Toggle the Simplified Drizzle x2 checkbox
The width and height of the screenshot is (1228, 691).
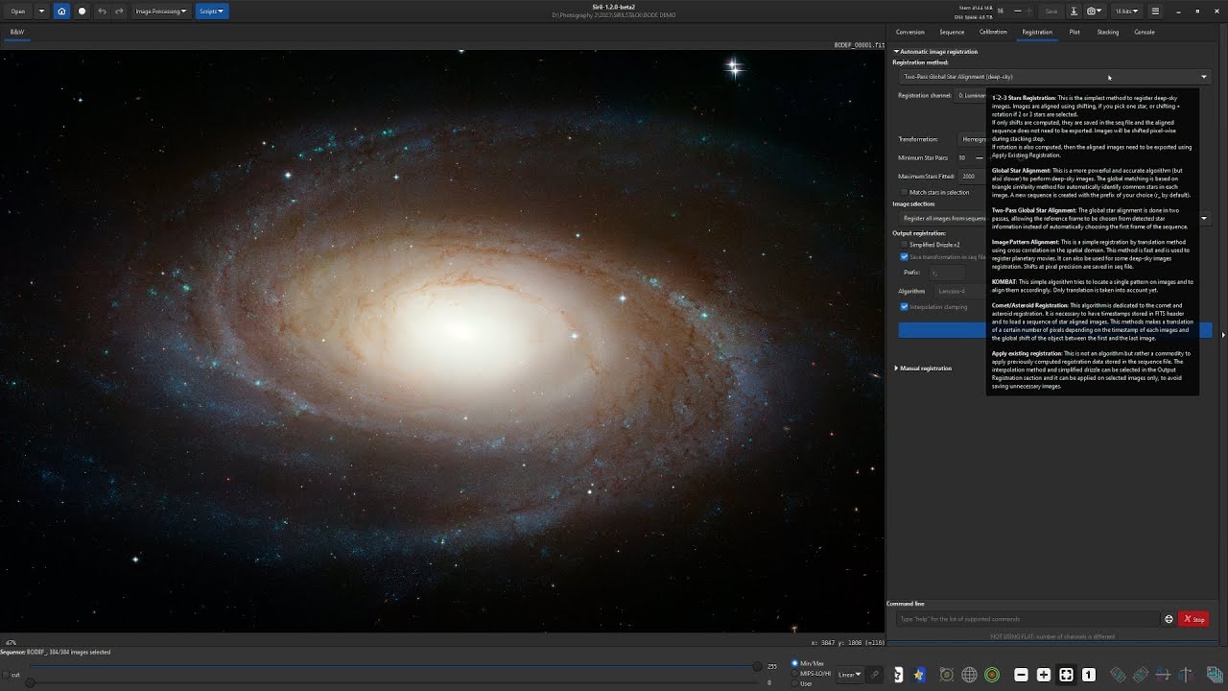tap(904, 245)
